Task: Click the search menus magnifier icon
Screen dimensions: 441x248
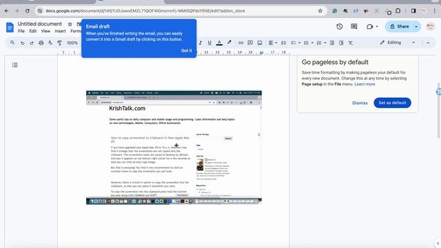Action: tap(12, 43)
